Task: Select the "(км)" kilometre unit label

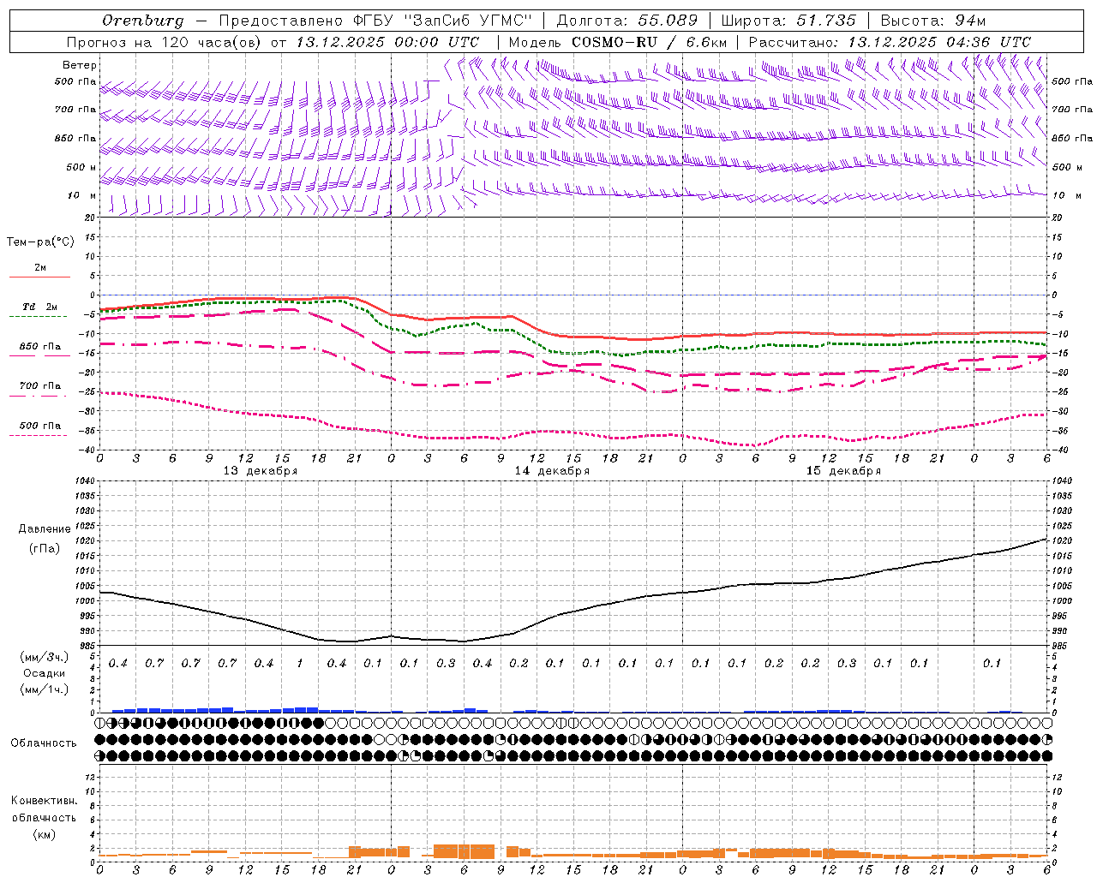Action: [x=44, y=833]
